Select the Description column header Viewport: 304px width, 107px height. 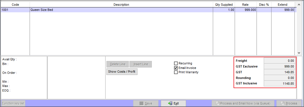pyautogui.click(x=121, y=5)
